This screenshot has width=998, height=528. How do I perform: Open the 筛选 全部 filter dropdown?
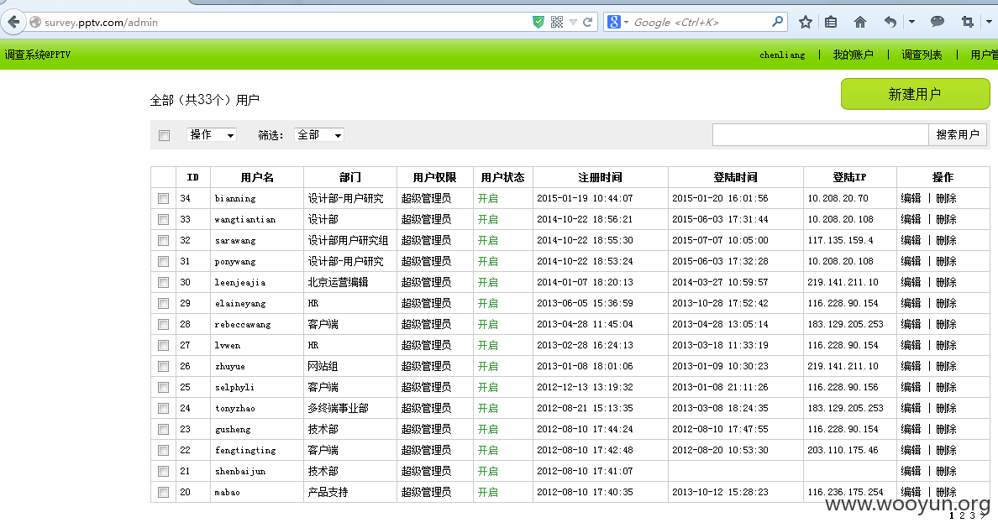319,135
